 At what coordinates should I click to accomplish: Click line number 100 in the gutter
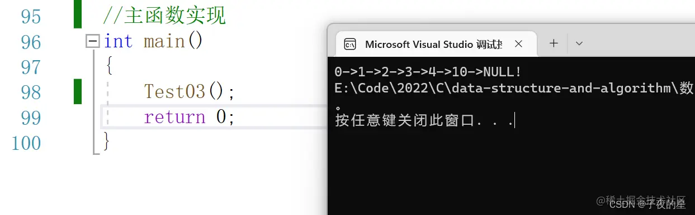tap(26, 143)
